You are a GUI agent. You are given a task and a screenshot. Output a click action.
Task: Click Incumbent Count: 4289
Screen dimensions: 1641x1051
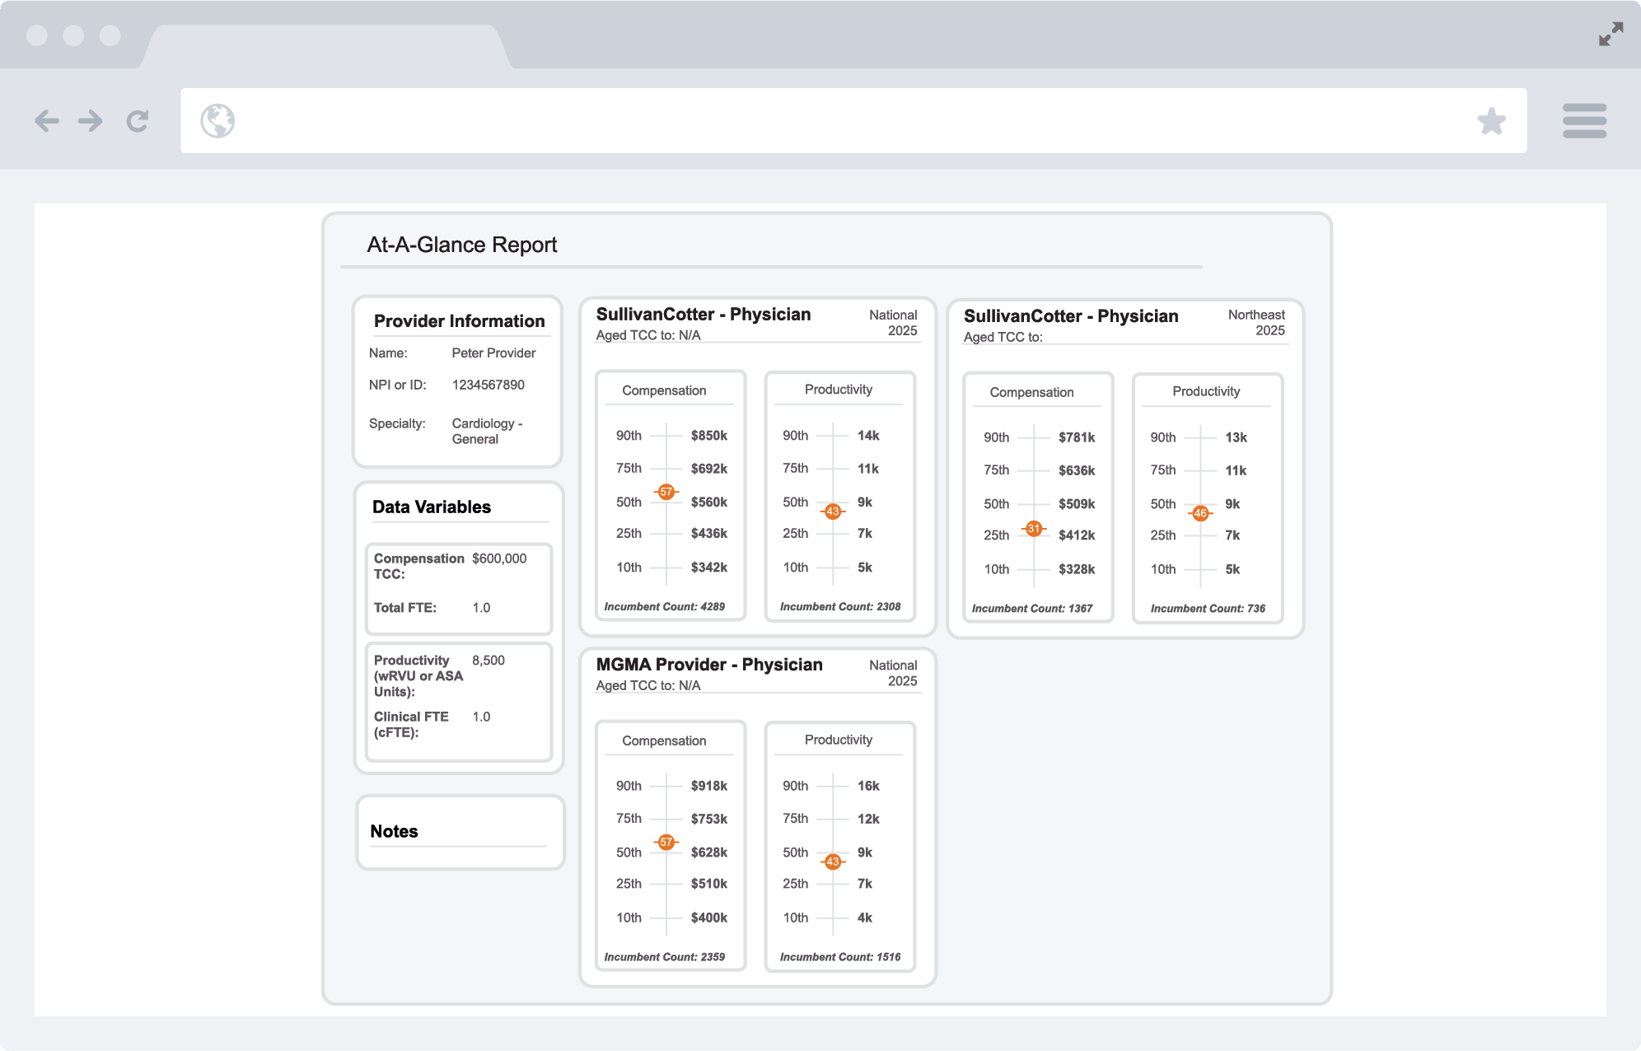664,606
